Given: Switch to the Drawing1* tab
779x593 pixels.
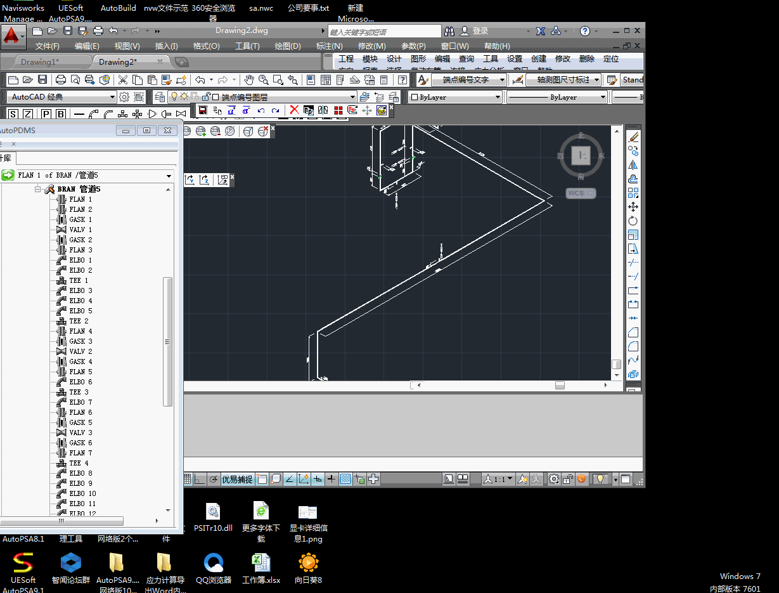Looking at the screenshot, I should (39, 62).
